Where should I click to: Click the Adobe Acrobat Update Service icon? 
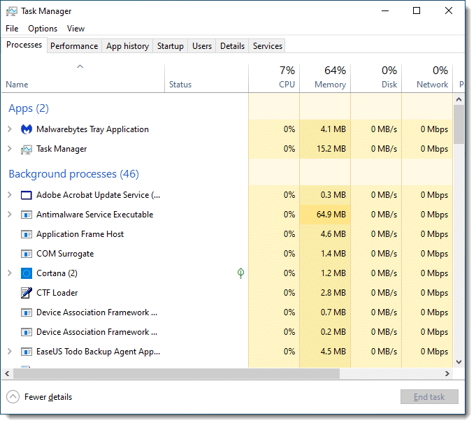27,196
